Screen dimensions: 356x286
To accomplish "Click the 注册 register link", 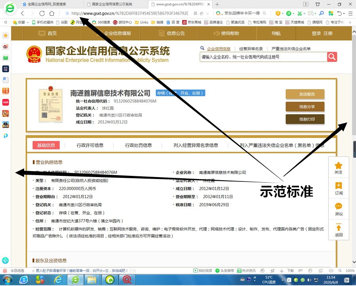I will pos(328,33).
